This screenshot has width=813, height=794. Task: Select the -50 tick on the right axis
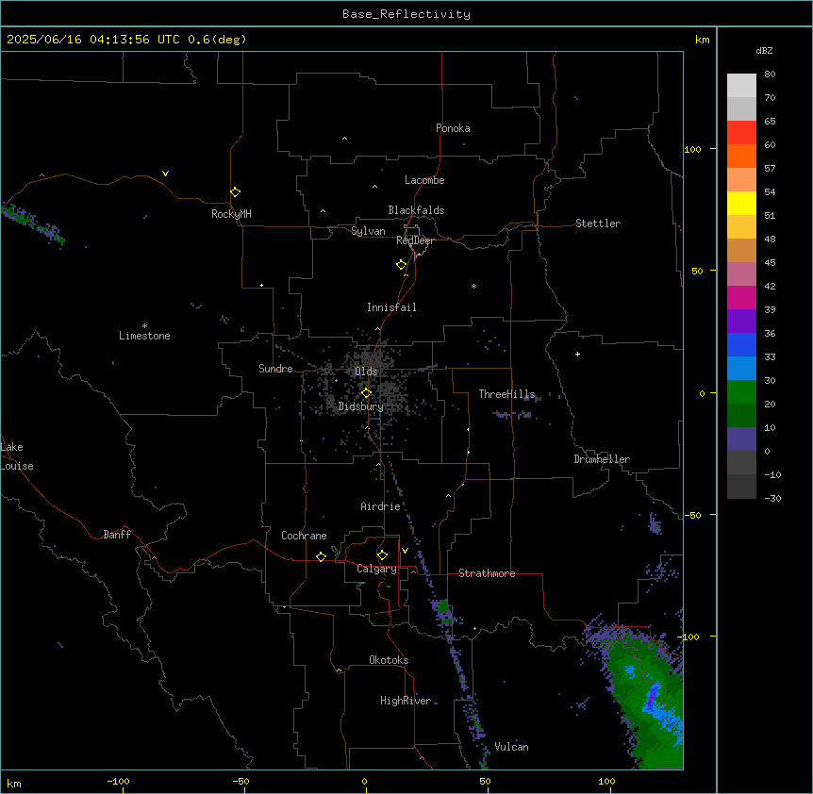pos(692,515)
